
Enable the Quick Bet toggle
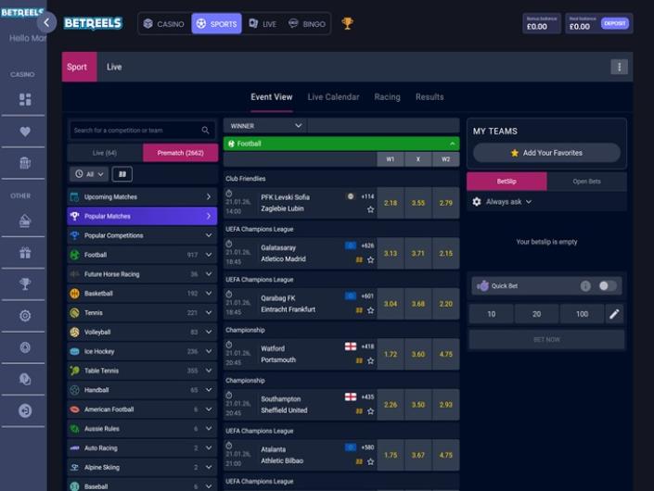608,286
